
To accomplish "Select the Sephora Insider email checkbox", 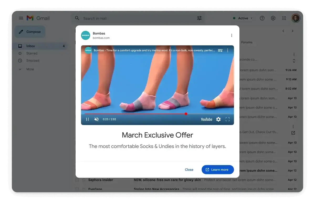I will [x=77, y=180].
